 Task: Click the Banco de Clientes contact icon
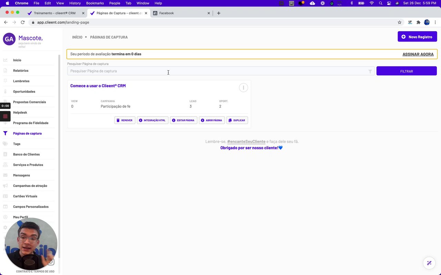click(6, 154)
